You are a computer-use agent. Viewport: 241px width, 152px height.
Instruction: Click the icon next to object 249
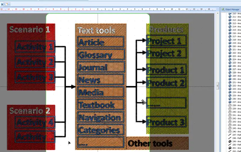(230, 142)
